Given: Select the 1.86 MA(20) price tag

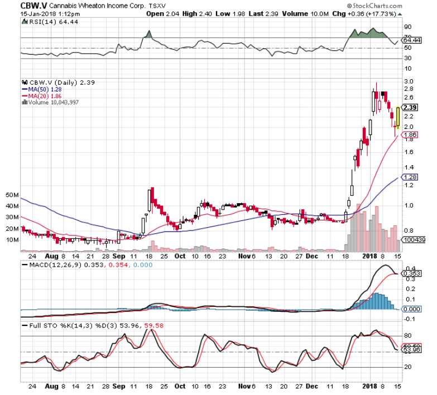Looking at the screenshot, I should tap(411, 135).
